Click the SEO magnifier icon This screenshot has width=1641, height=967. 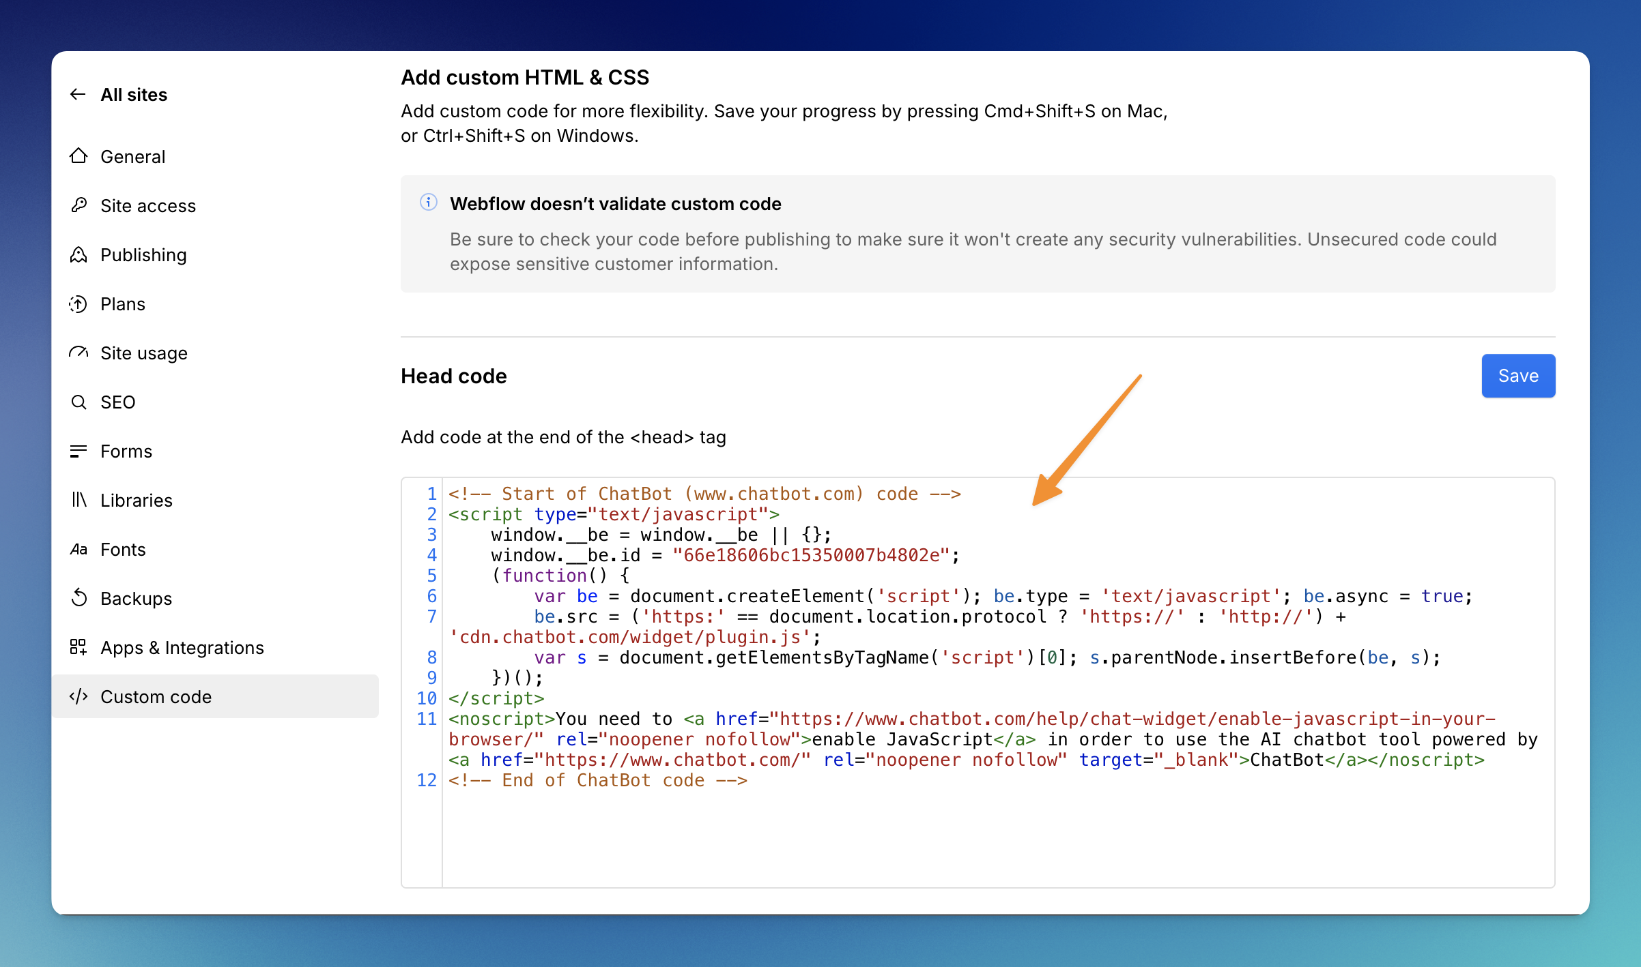tap(79, 402)
